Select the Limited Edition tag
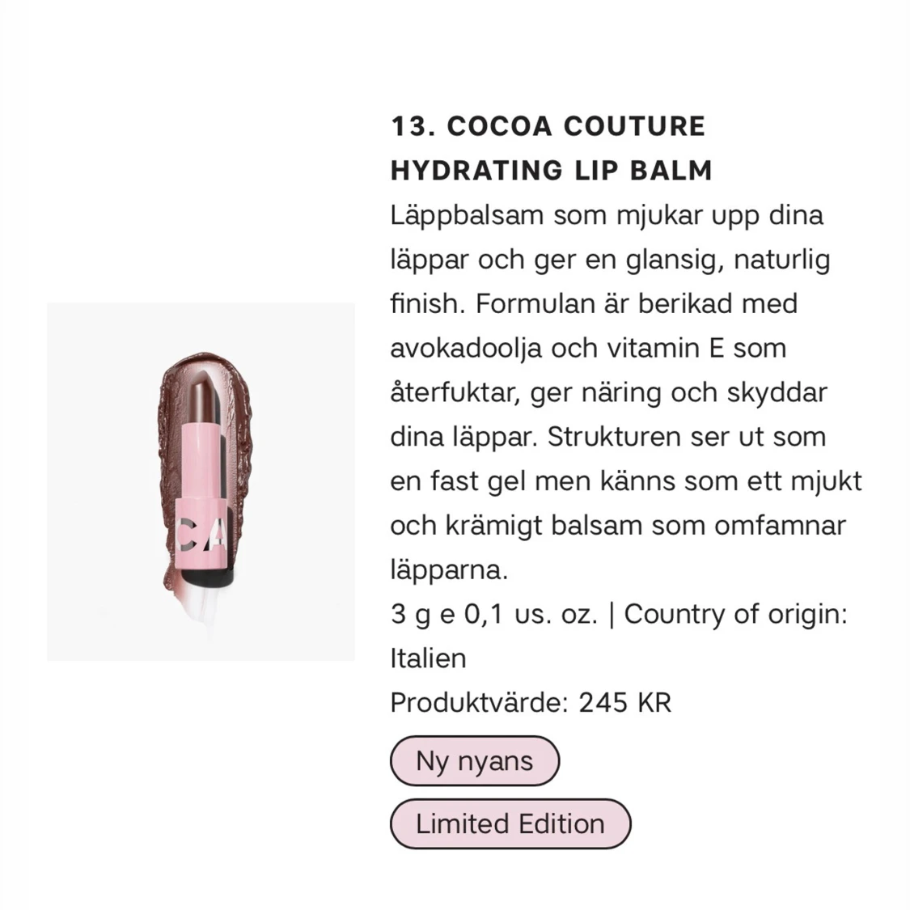 (x=510, y=823)
